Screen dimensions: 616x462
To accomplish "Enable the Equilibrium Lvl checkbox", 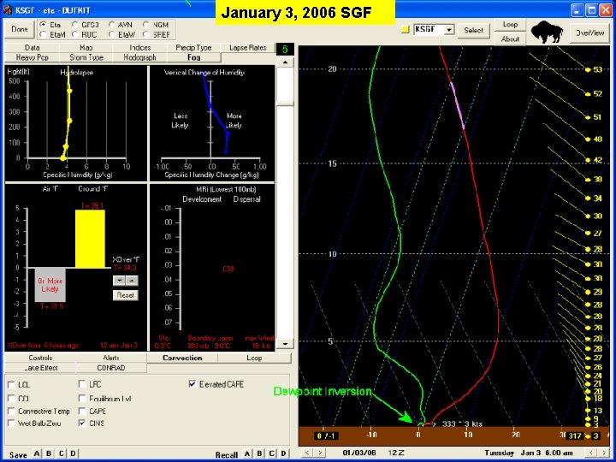I will 82,399.
